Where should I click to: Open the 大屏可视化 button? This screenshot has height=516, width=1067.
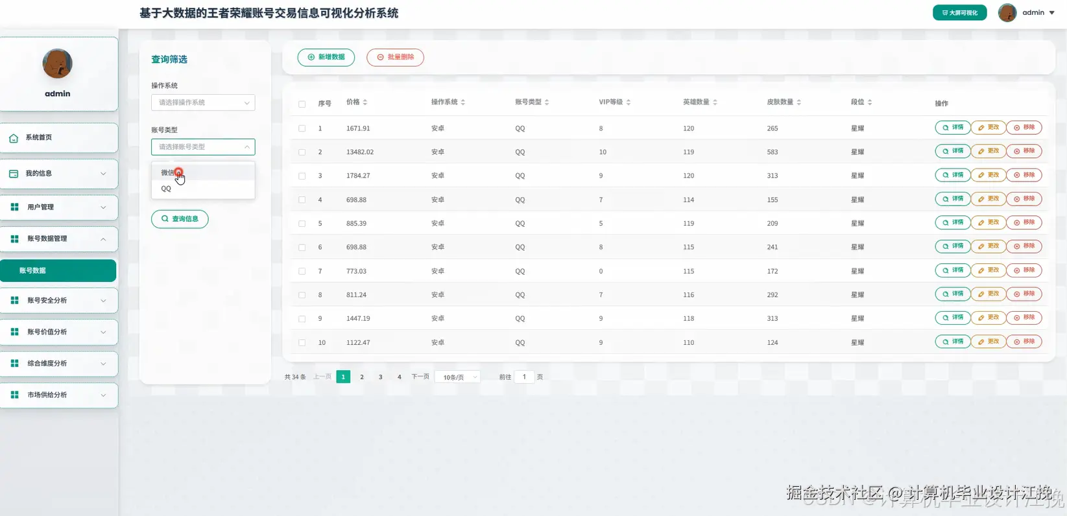point(959,12)
